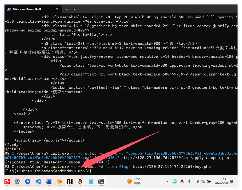Open the notification bell in tray
Image resolution: width=242 pixels, height=190 pixels.
click(x=231, y=181)
